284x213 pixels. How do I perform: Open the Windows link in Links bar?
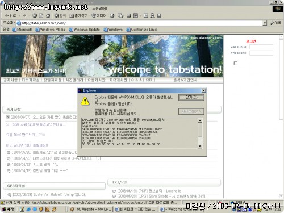(113, 30)
